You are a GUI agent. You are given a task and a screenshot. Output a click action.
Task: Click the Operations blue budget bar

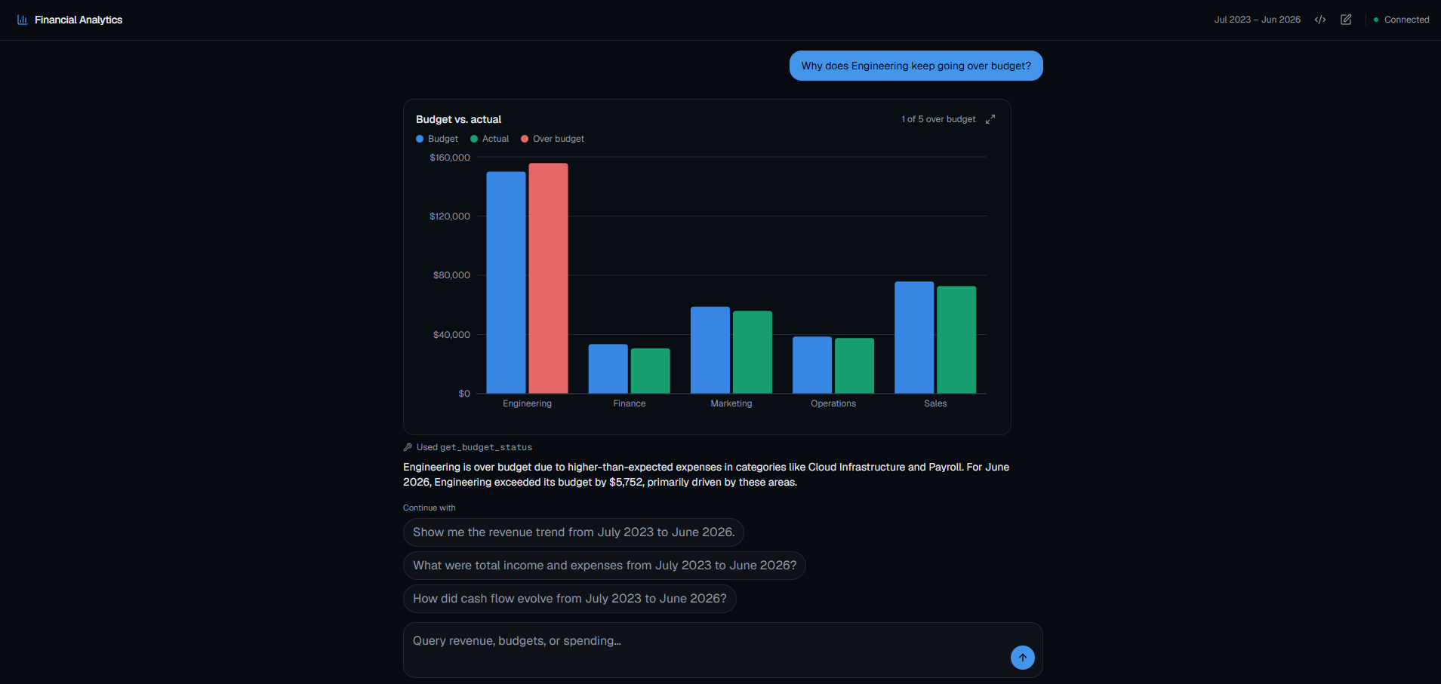coord(811,365)
